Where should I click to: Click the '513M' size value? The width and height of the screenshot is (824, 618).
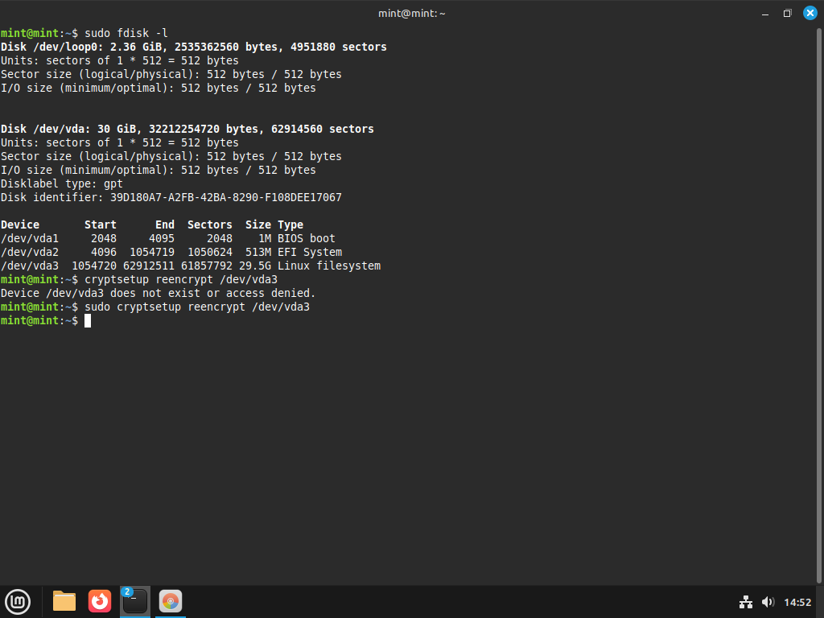[258, 252]
